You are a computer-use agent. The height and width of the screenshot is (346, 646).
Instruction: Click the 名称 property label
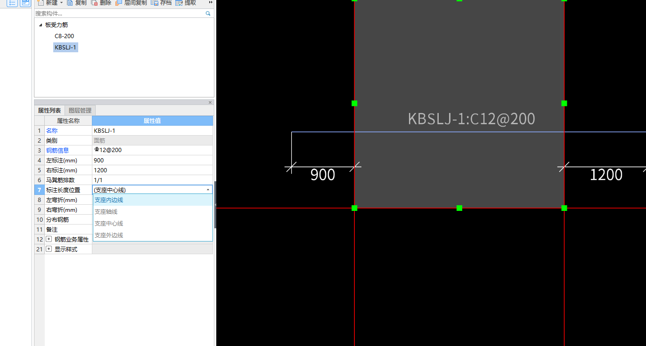52,131
